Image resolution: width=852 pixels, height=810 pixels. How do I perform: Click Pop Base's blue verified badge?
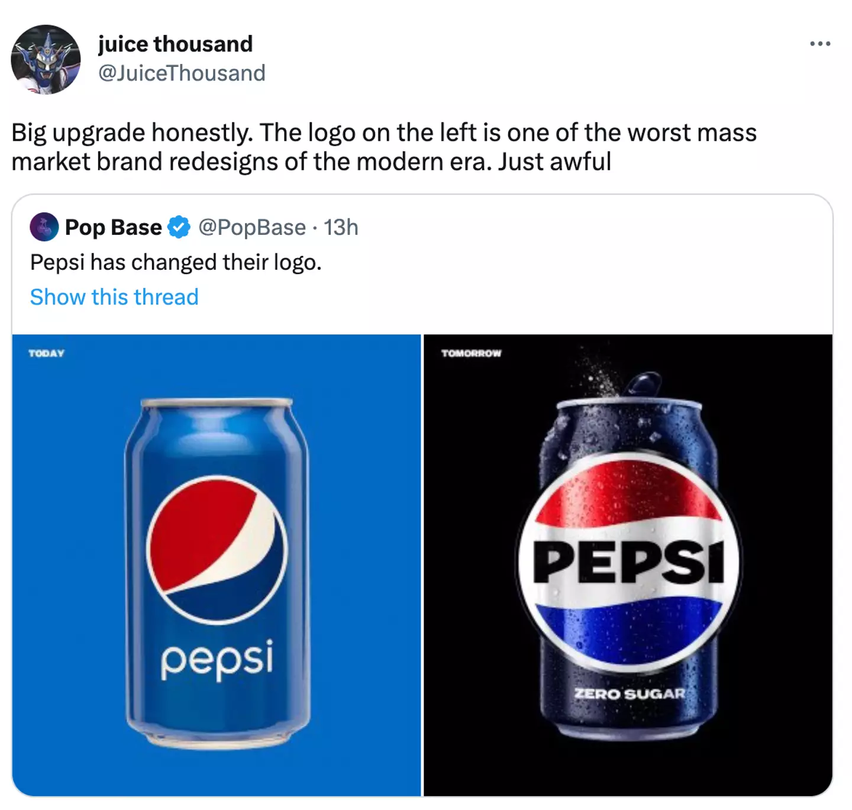[179, 227]
